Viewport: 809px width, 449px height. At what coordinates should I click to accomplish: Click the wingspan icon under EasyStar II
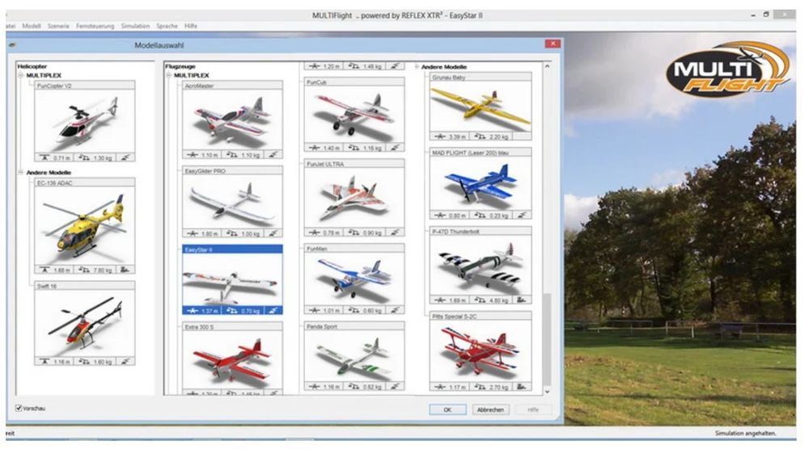pyautogui.click(x=193, y=310)
